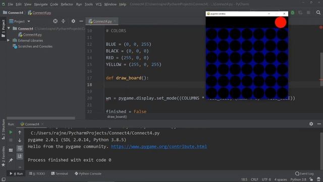The height and width of the screenshot is (182, 323).
Task: Close the Connect4.py editor tab
Action: coord(115,21)
